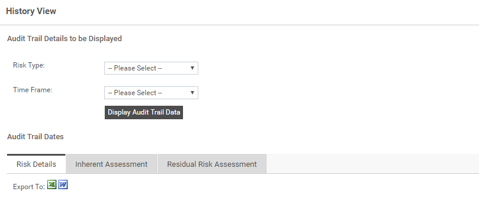Image resolution: width=479 pixels, height=215 pixels.
Task: Click the Risk Type field label
Action: [29, 65]
